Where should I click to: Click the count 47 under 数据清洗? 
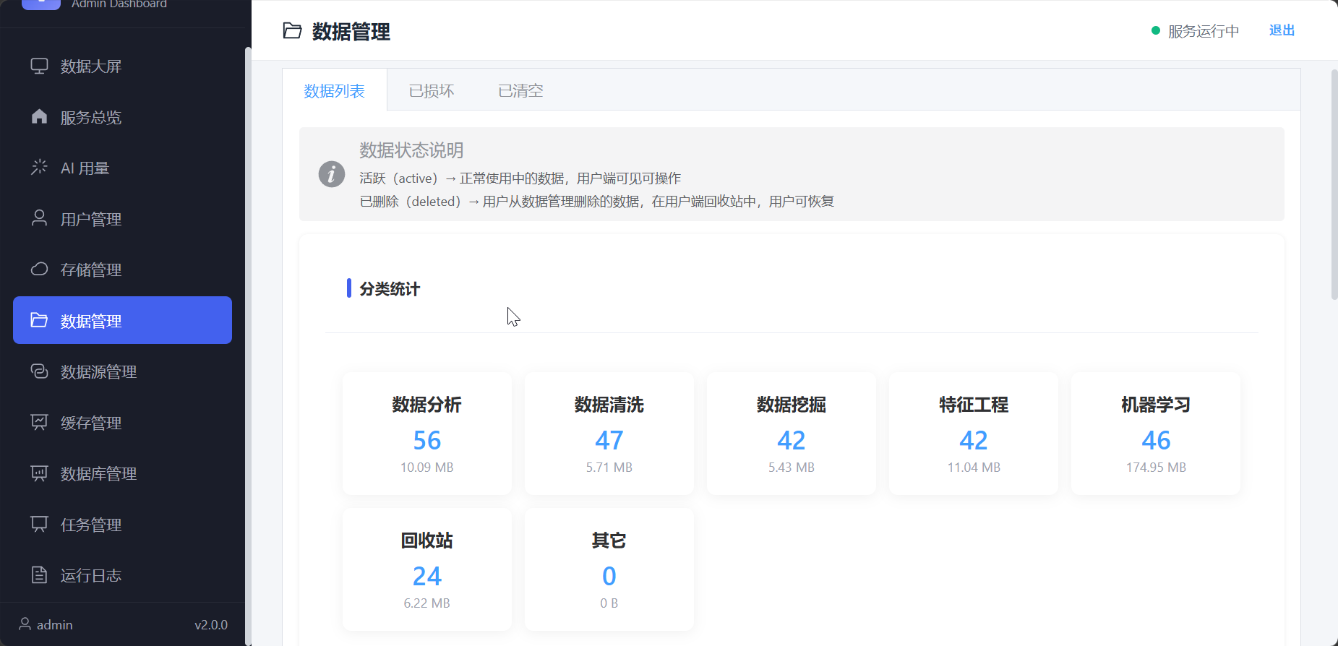point(609,440)
